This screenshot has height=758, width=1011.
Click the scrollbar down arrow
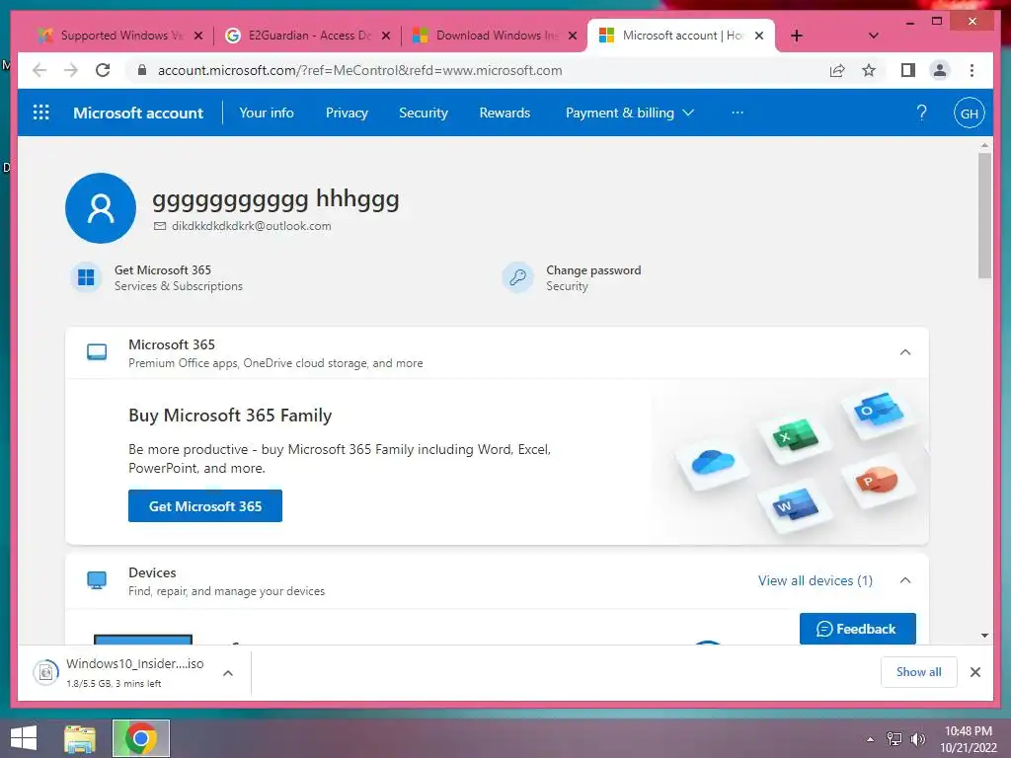(x=984, y=636)
